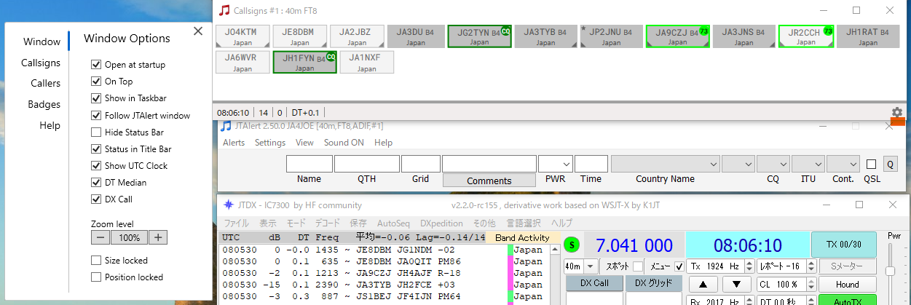The image size is (911, 305).
Task: Select the JA6WVR callsign tile
Action: coord(242,62)
